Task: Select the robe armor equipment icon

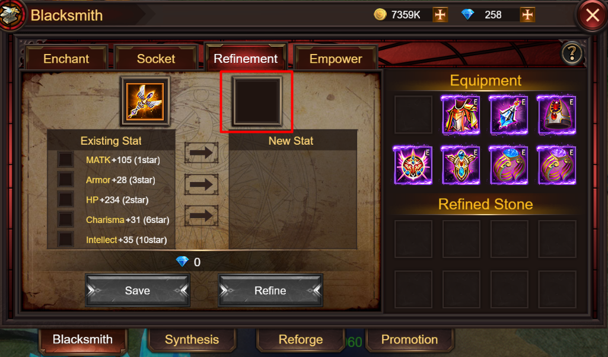Action: click(461, 115)
